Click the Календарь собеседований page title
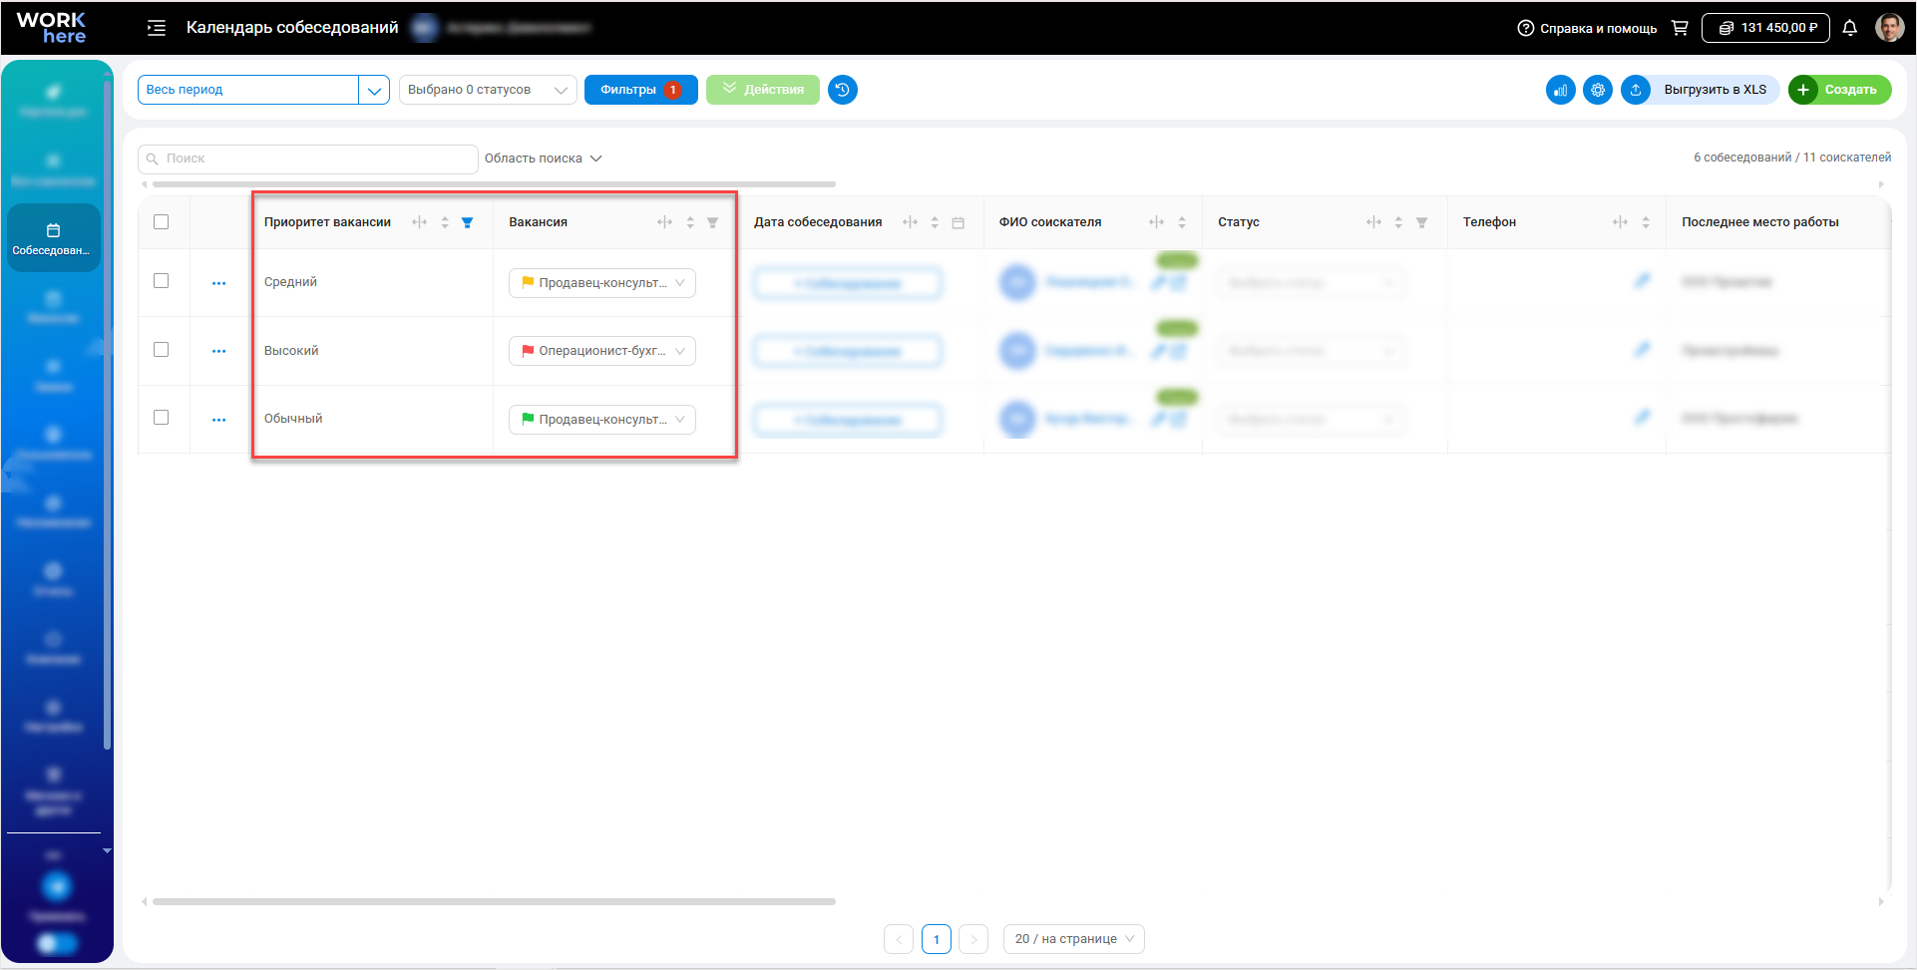The image size is (1917, 970). (292, 28)
